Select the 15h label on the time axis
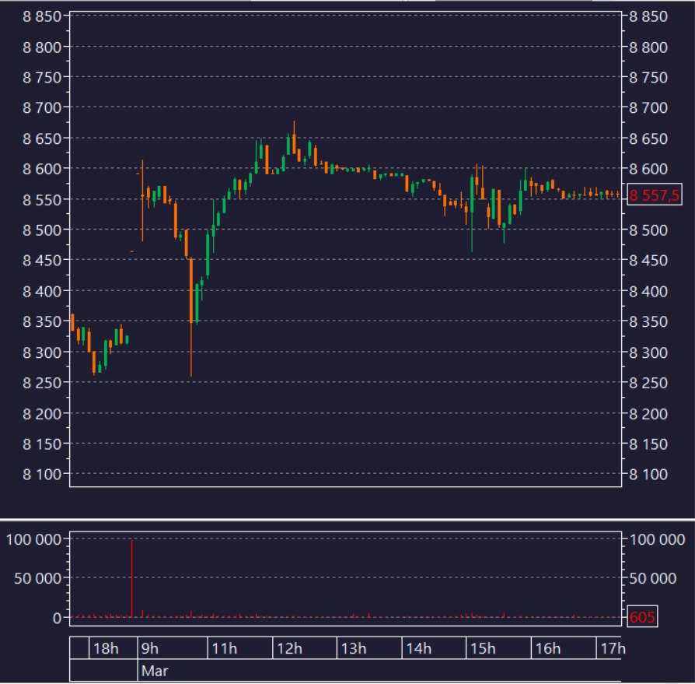The height and width of the screenshot is (684, 695). coord(483,648)
